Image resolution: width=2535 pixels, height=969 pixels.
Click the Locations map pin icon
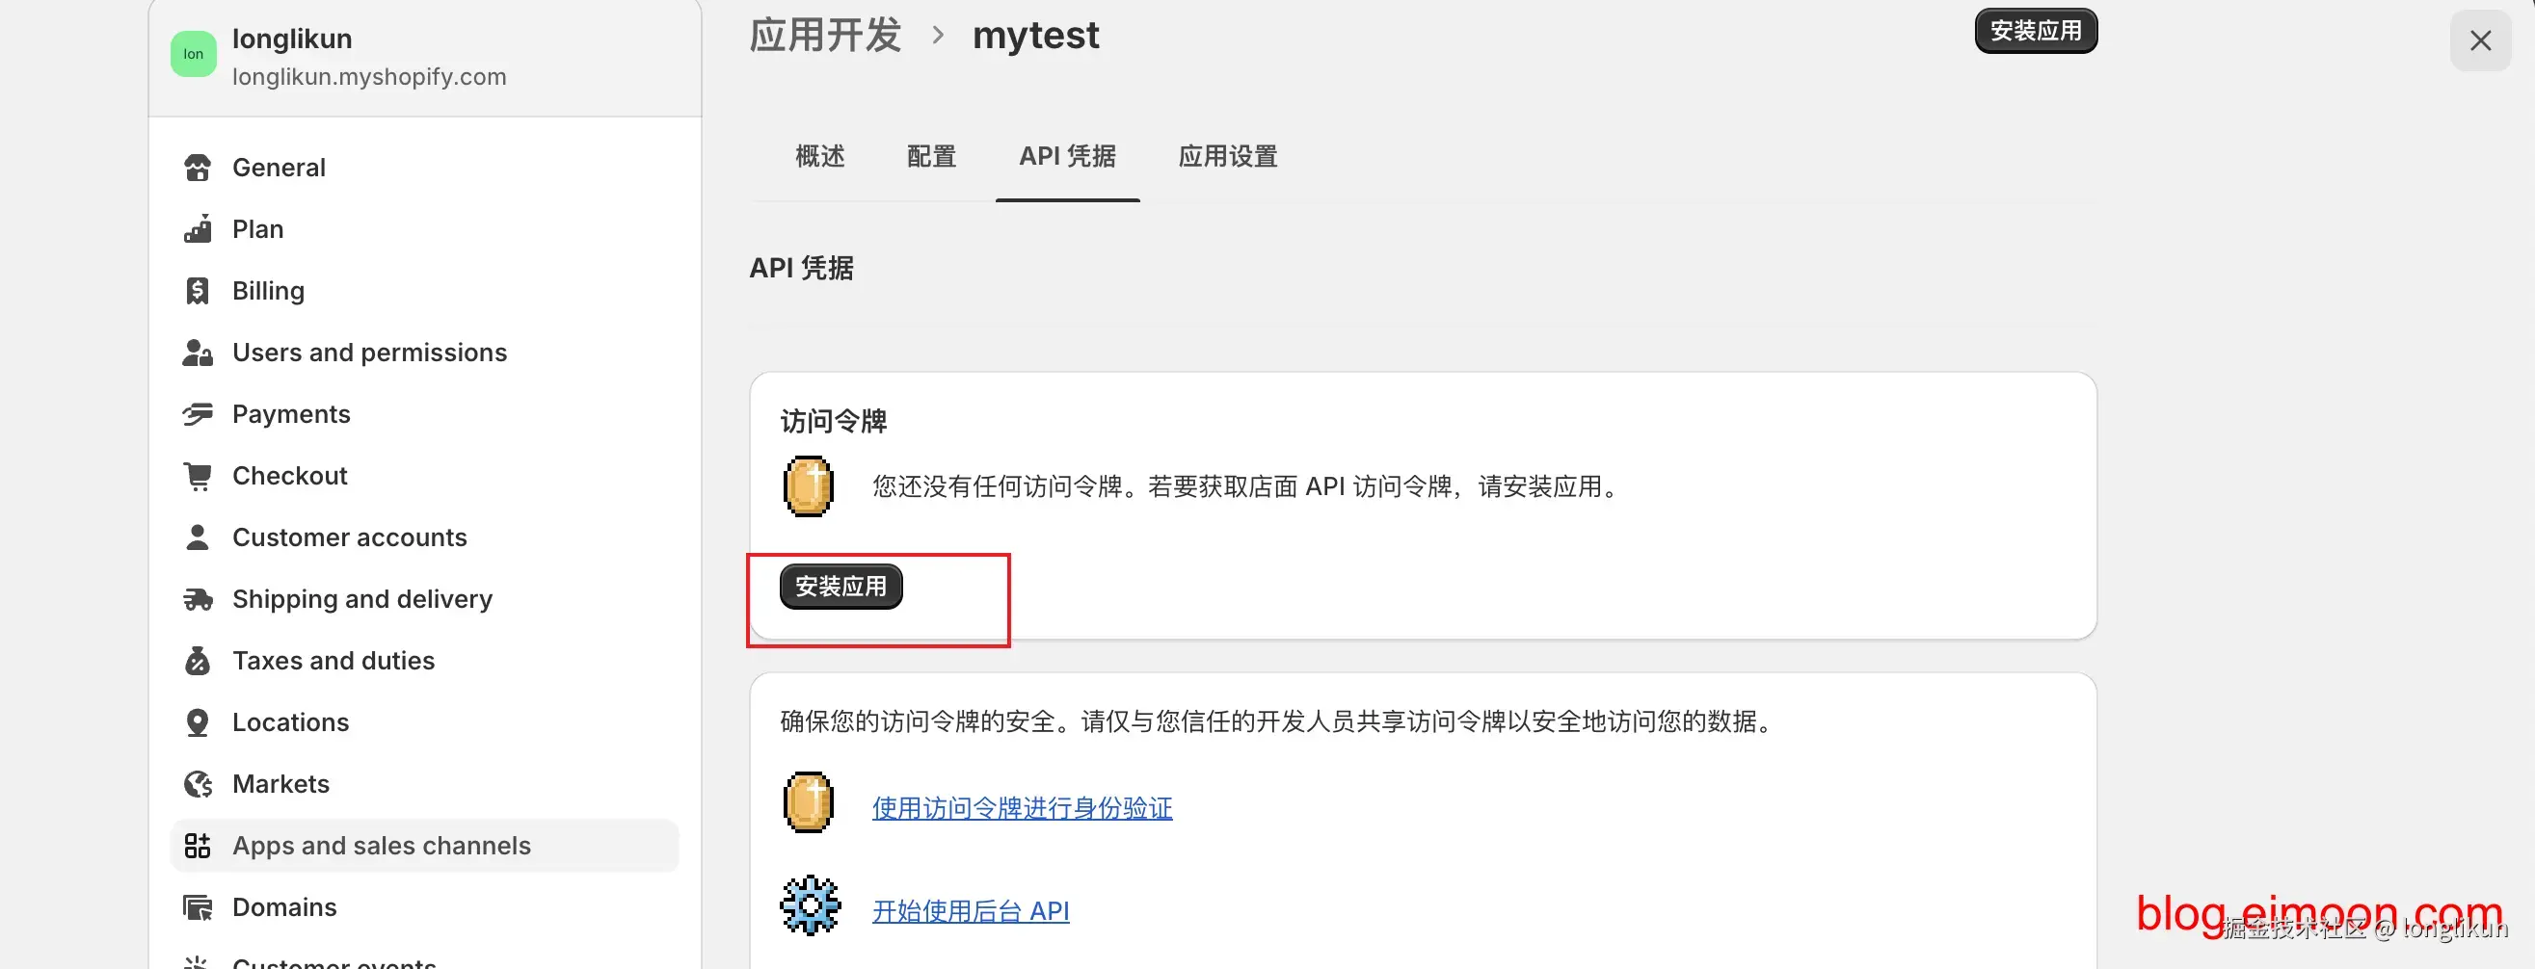pos(197,721)
